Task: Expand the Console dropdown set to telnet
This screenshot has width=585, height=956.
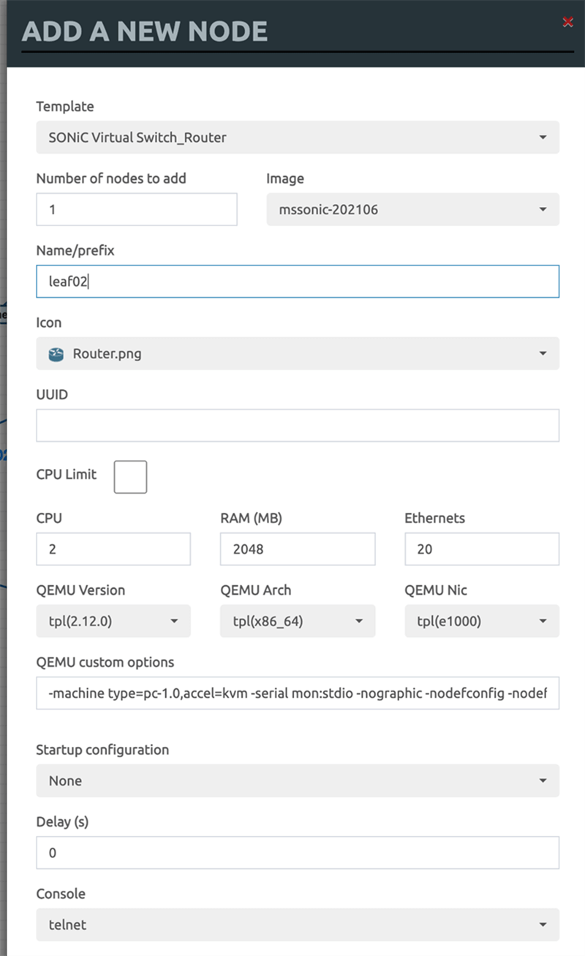Action: pyautogui.click(x=297, y=925)
